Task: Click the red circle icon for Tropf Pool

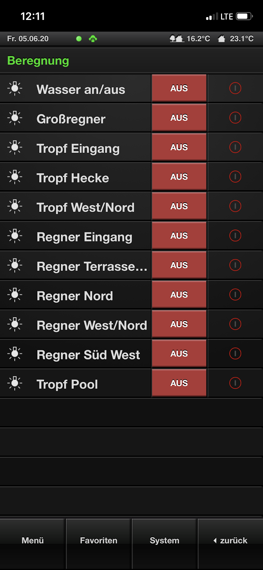Action: click(x=235, y=383)
